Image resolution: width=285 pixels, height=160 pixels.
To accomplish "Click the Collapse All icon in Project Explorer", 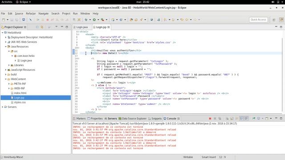I will point(37,27).
